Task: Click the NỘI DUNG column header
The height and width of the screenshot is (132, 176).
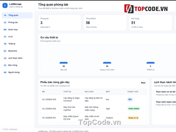Action: 89,92
